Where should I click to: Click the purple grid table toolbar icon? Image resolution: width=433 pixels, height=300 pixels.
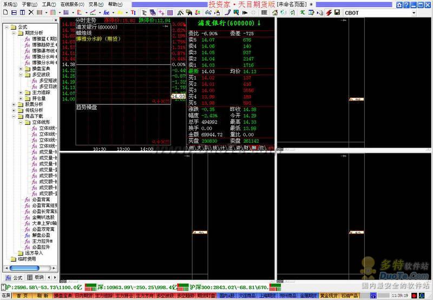170,12
